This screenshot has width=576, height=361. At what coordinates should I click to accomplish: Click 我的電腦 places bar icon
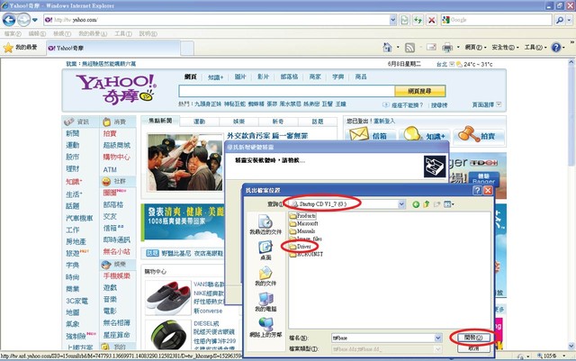pos(265,302)
